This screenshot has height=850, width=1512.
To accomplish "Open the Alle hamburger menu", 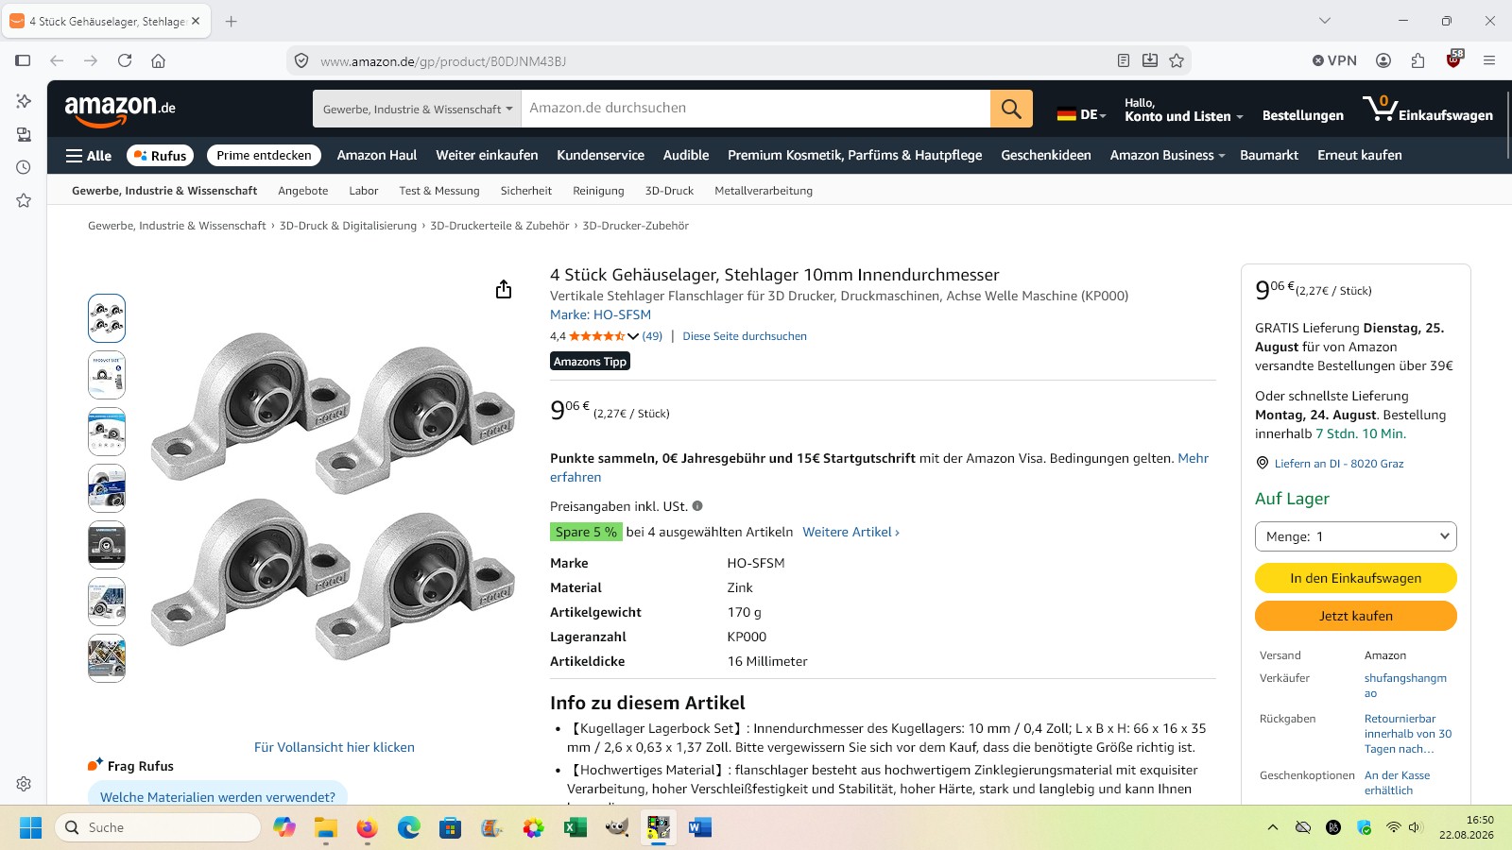I will 89,156.
